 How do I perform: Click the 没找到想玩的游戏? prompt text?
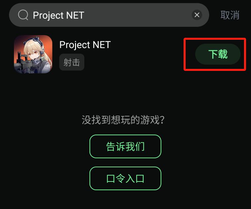(123, 120)
